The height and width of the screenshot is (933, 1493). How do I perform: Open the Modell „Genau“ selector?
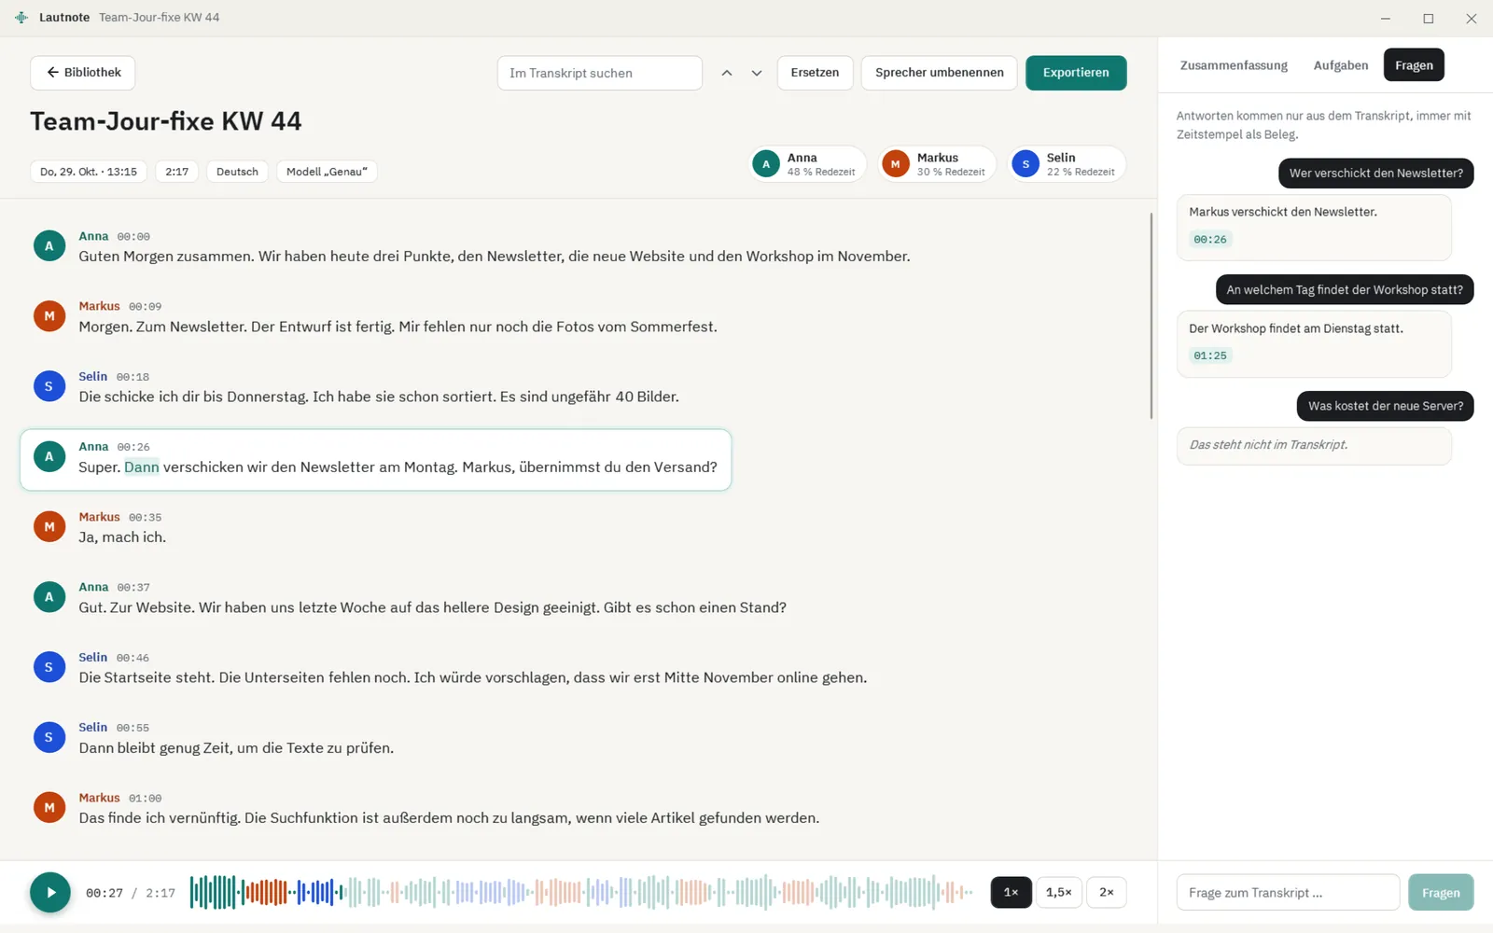(x=327, y=172)
